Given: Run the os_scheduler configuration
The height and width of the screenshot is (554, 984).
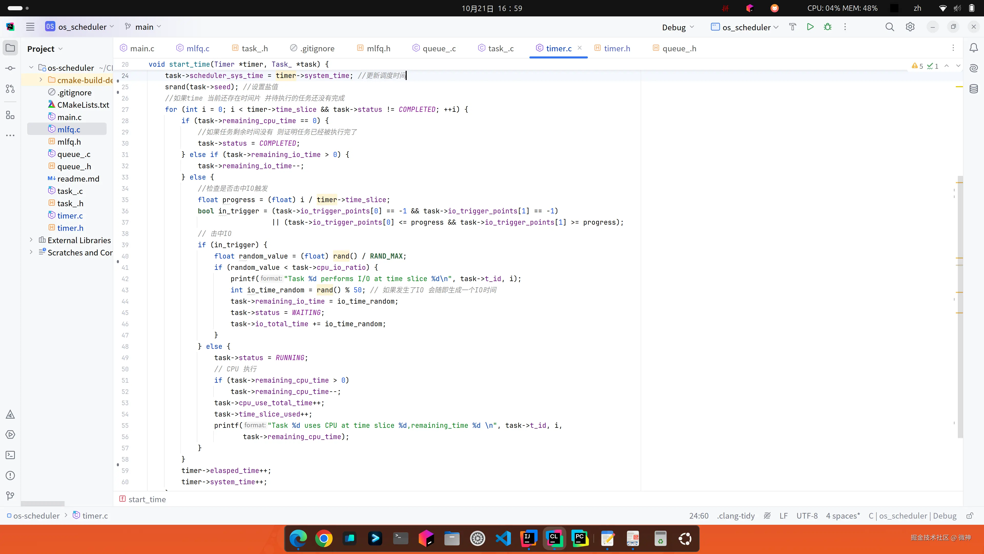Looking at the screenshot, I should 810,27.
